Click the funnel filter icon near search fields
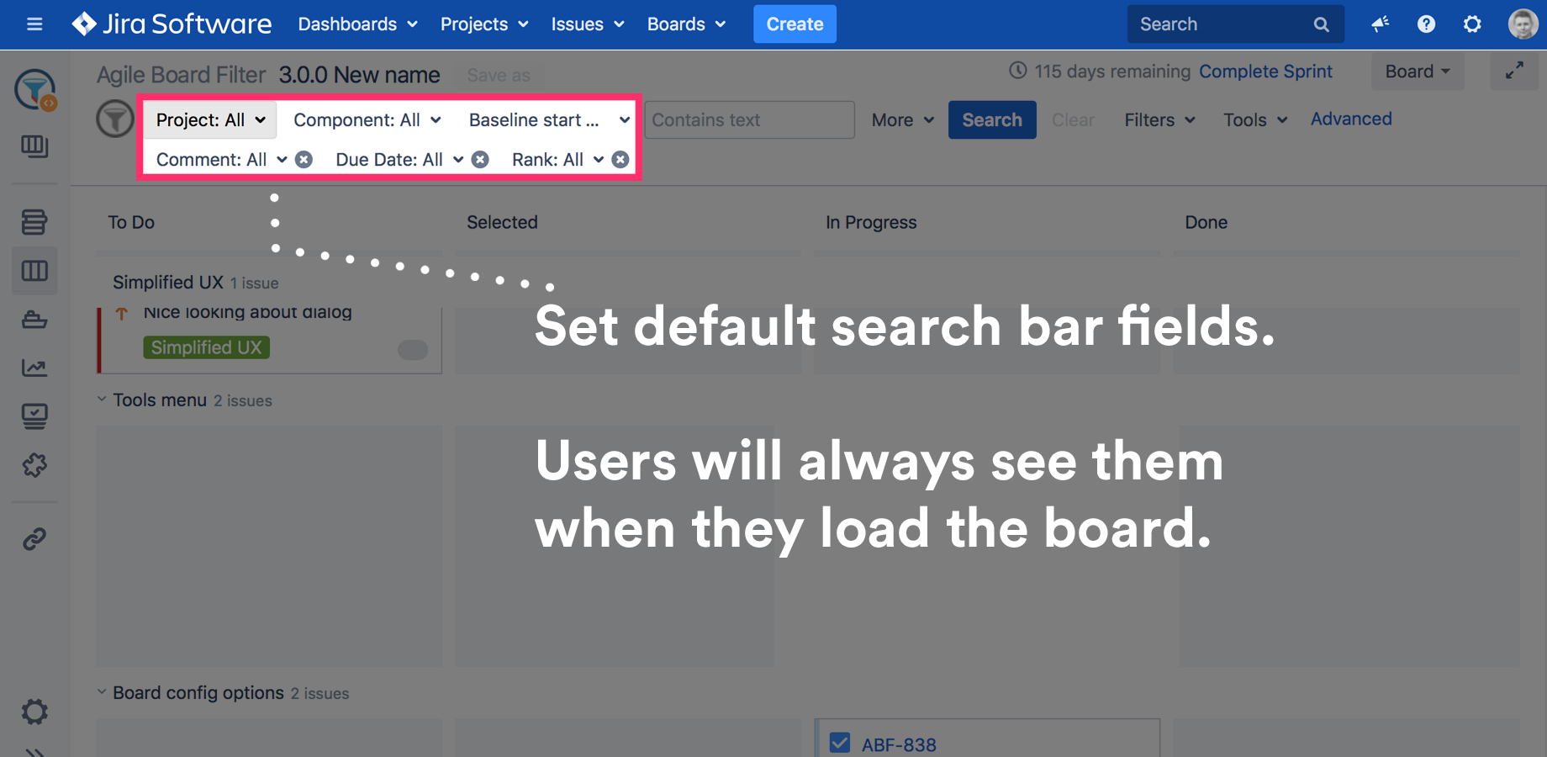The width and height of the screenshot is (1547, 757). point(115,118)
